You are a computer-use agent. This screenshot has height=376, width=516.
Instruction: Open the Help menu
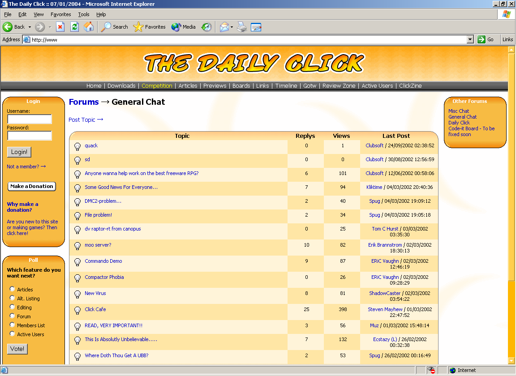(101, 14)
